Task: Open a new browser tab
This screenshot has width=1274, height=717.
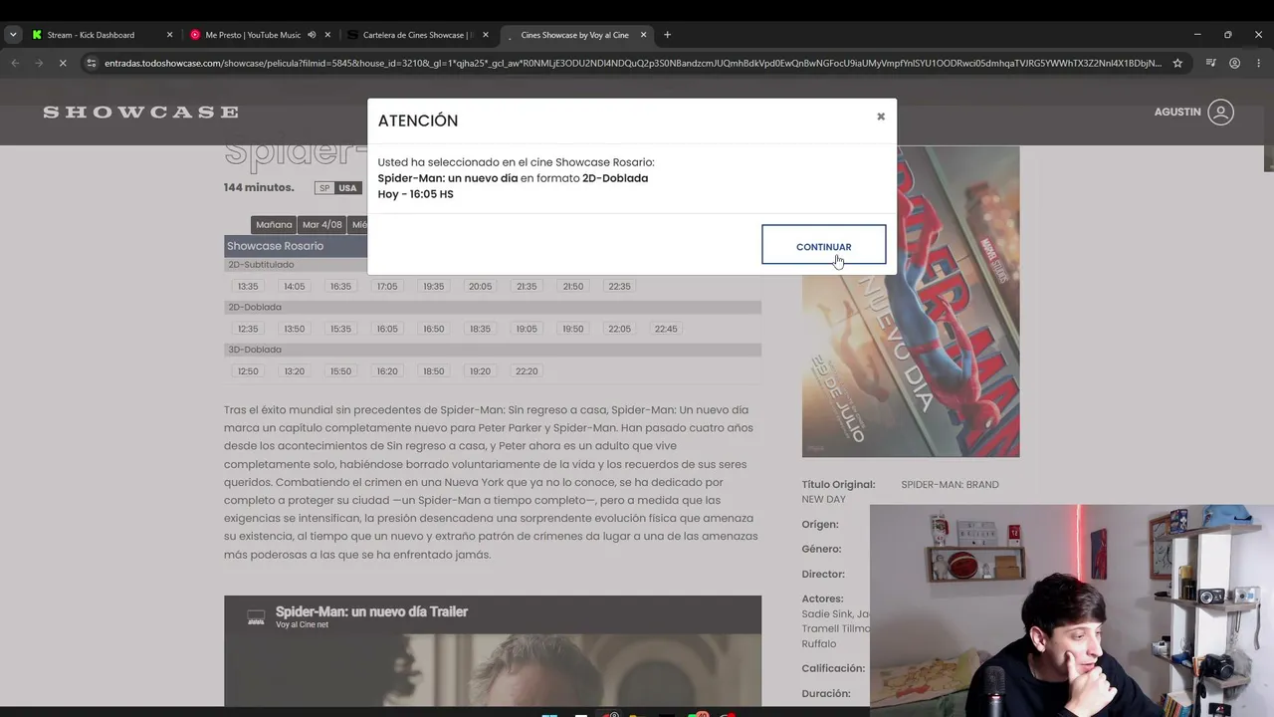Action: [x=667, y=35]
